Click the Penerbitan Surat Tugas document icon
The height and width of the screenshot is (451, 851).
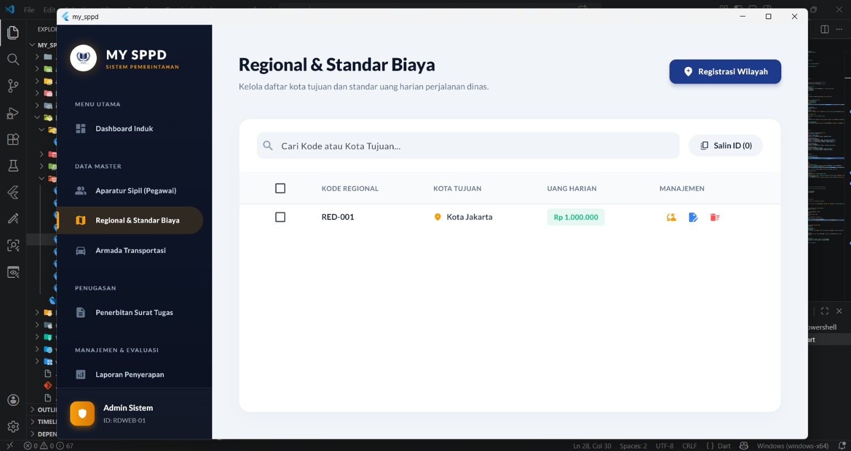(x=81, y=313)
